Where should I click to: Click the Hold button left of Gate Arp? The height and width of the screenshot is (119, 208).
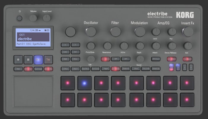coord(18,69)
